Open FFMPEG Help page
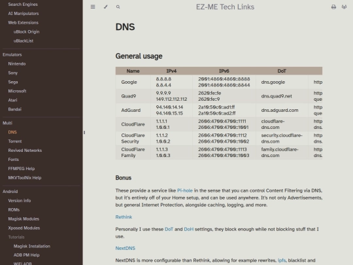 (x=22, y=169)
